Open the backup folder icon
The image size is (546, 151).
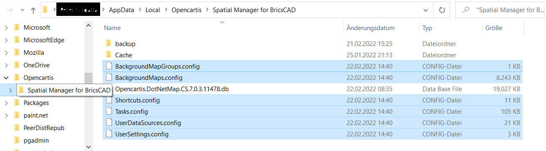109,44
